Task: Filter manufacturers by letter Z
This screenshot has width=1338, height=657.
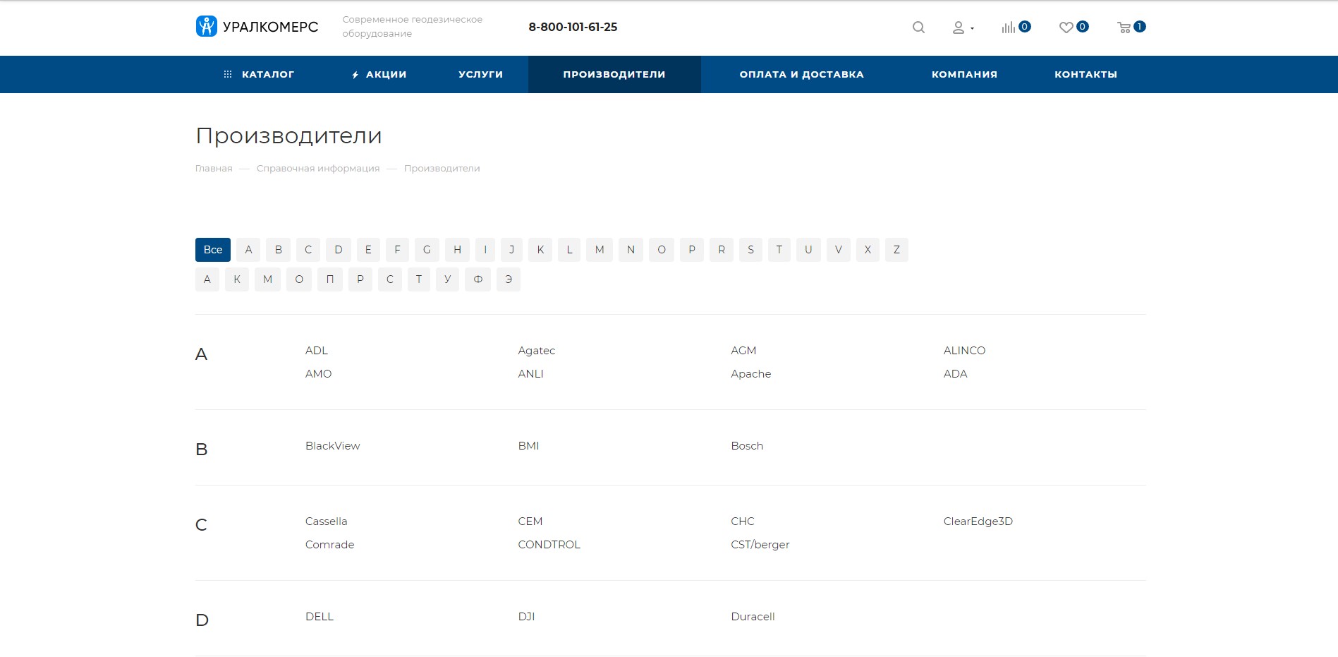Action: 896,250
